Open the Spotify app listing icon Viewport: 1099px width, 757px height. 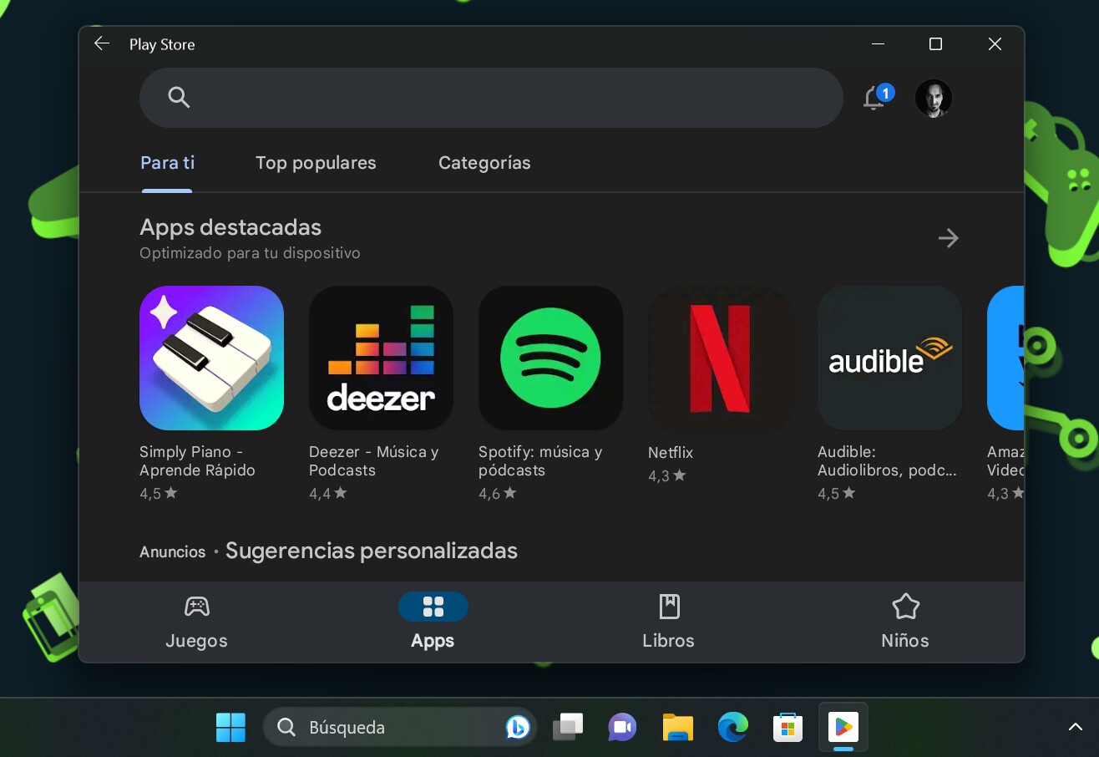(550, 358)
